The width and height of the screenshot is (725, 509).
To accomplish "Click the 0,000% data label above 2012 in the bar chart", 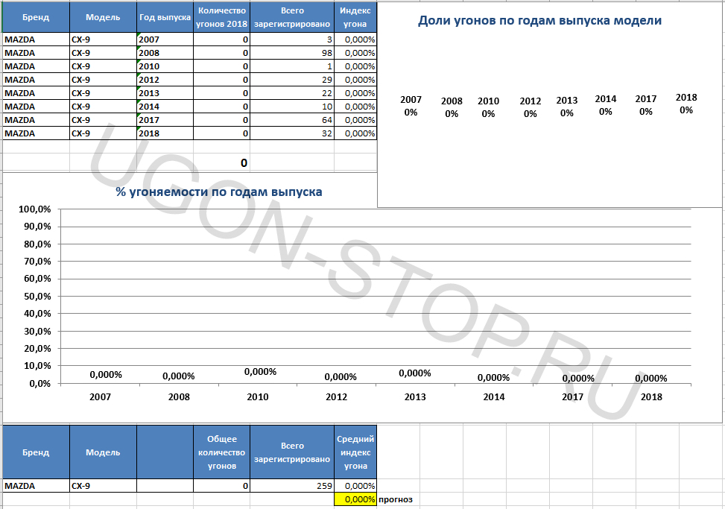I will coord(341,377).
